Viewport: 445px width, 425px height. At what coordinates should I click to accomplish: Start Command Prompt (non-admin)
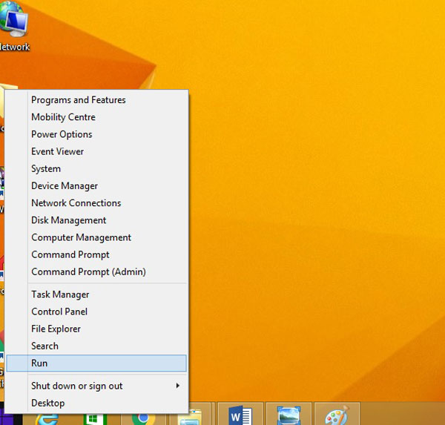point(96,254)
